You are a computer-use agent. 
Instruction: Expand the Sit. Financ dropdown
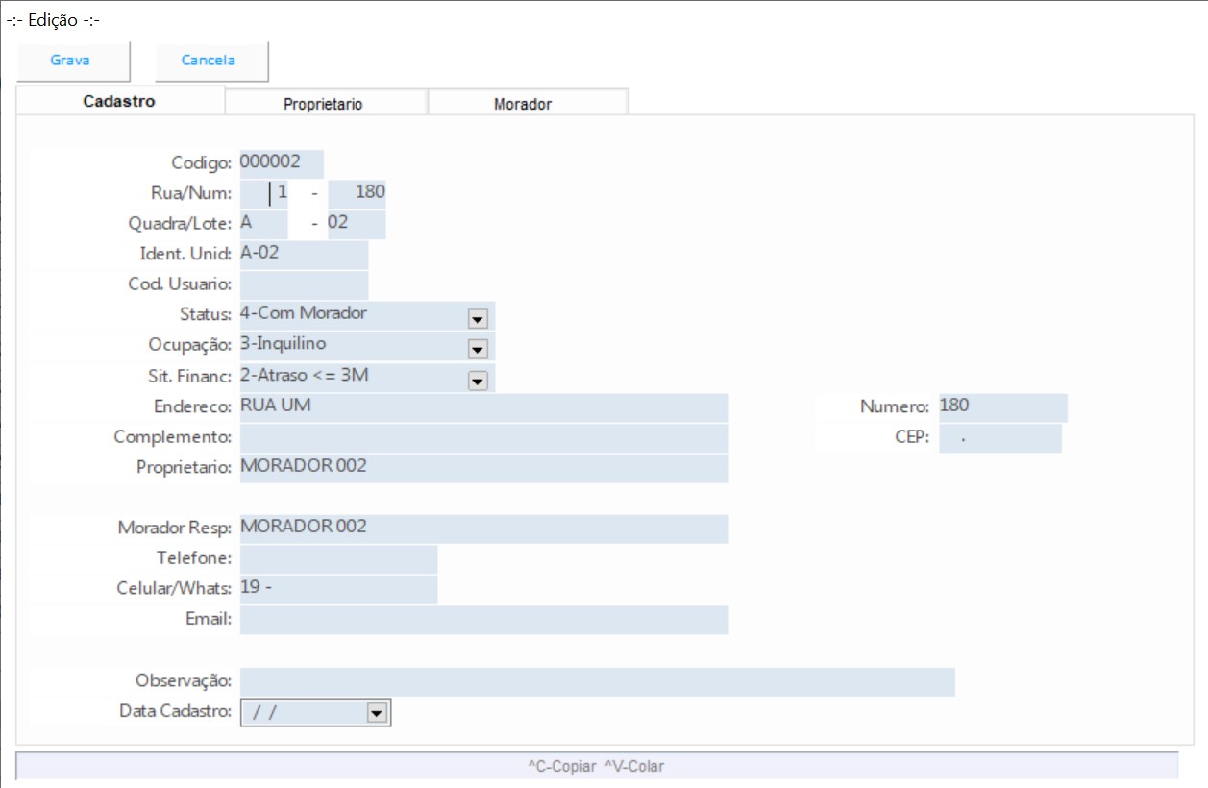[478, 382]
